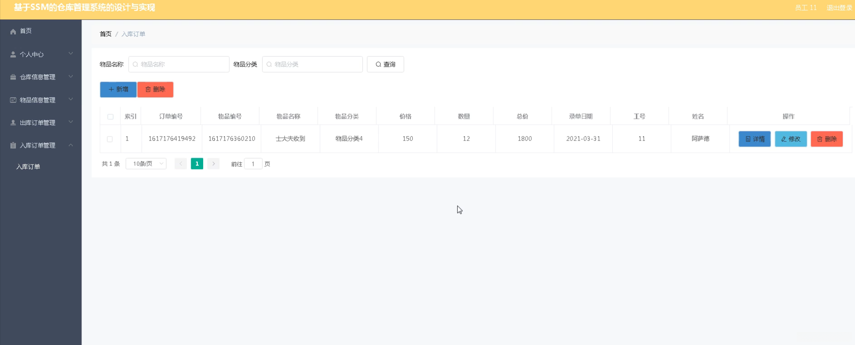Expand the 个人中心 menu chevron
Image resolution: width=855 pixels, height=345 pixels.
71,54
